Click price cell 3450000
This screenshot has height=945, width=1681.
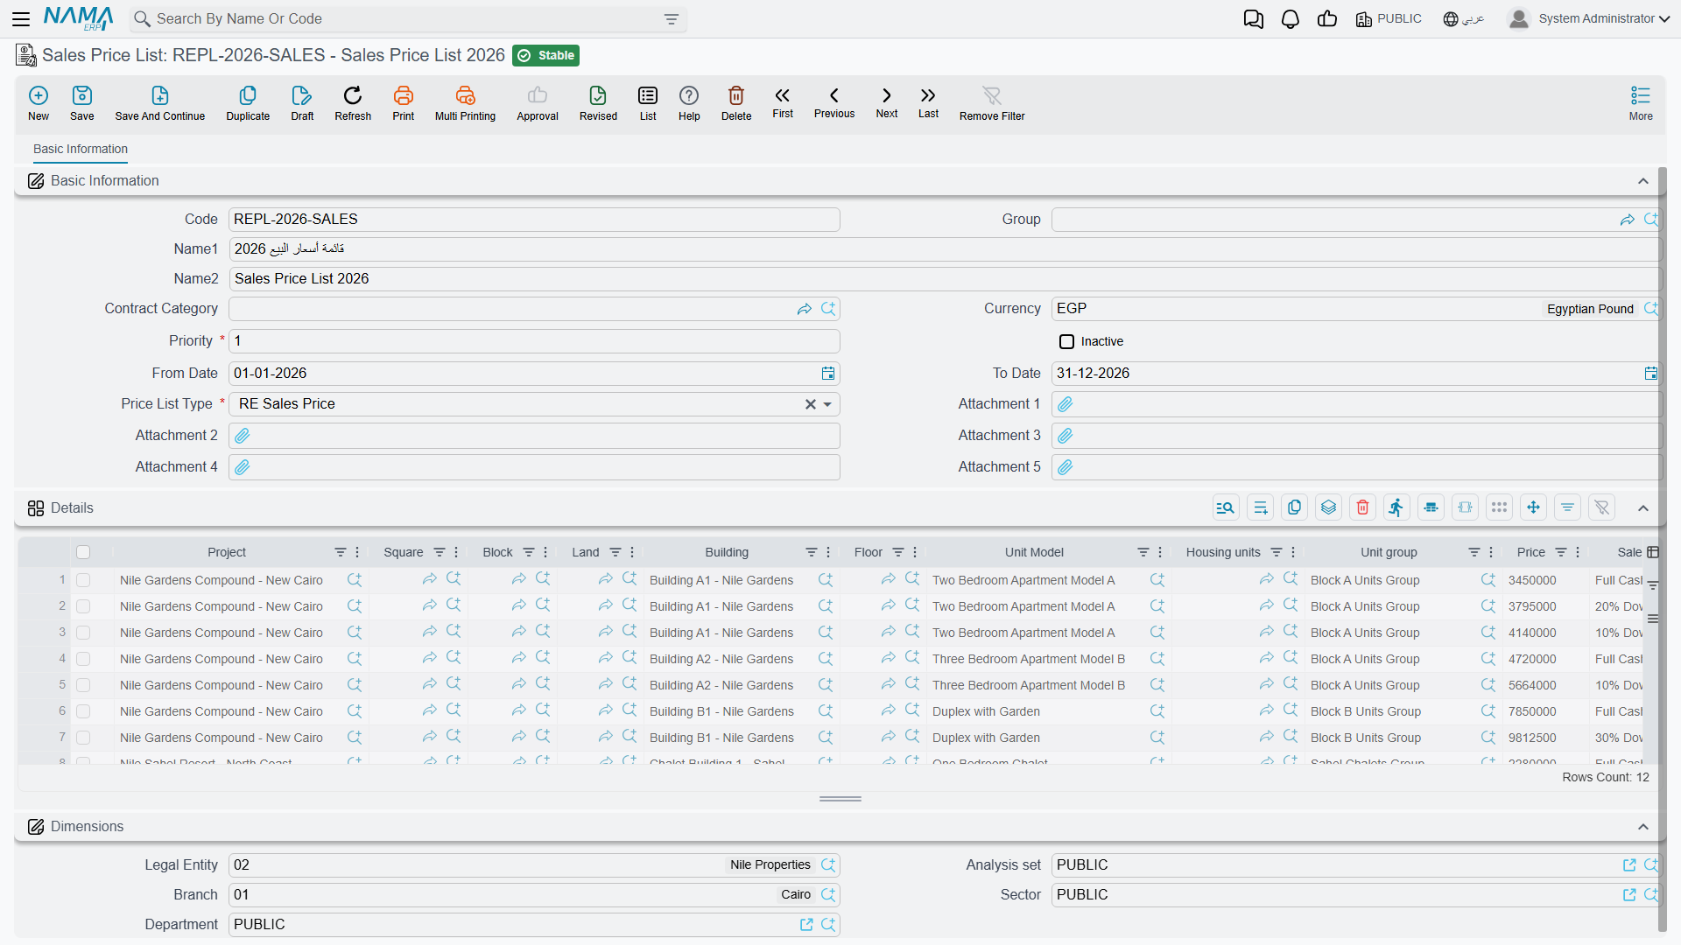1532,580
